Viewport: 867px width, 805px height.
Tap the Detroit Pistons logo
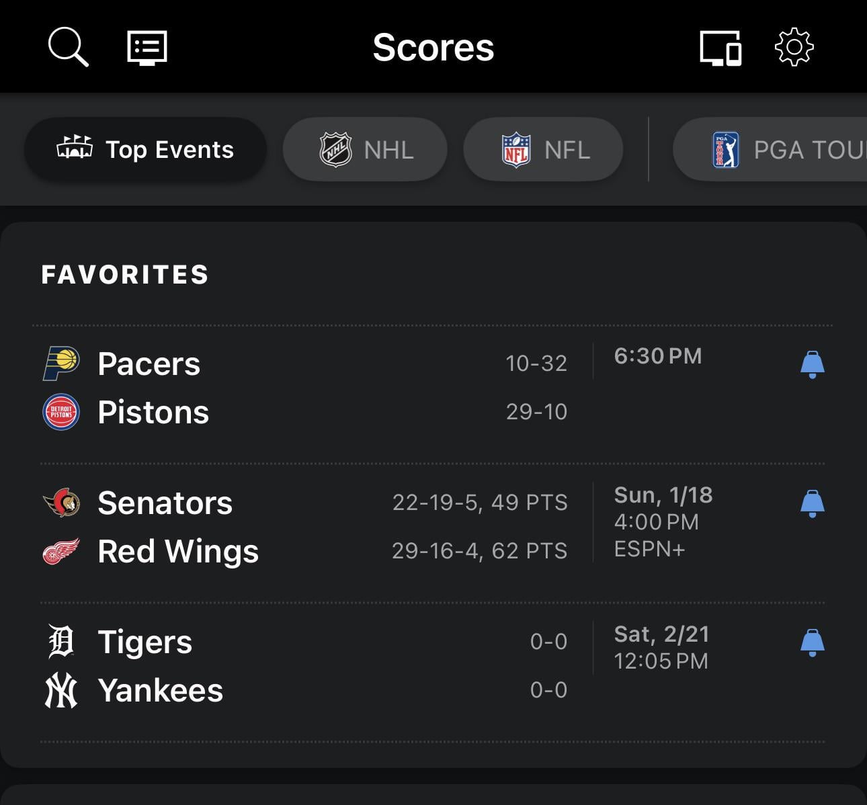coord(61,412)
